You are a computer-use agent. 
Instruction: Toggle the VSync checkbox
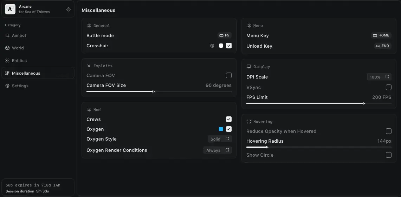tap(389, 88)
